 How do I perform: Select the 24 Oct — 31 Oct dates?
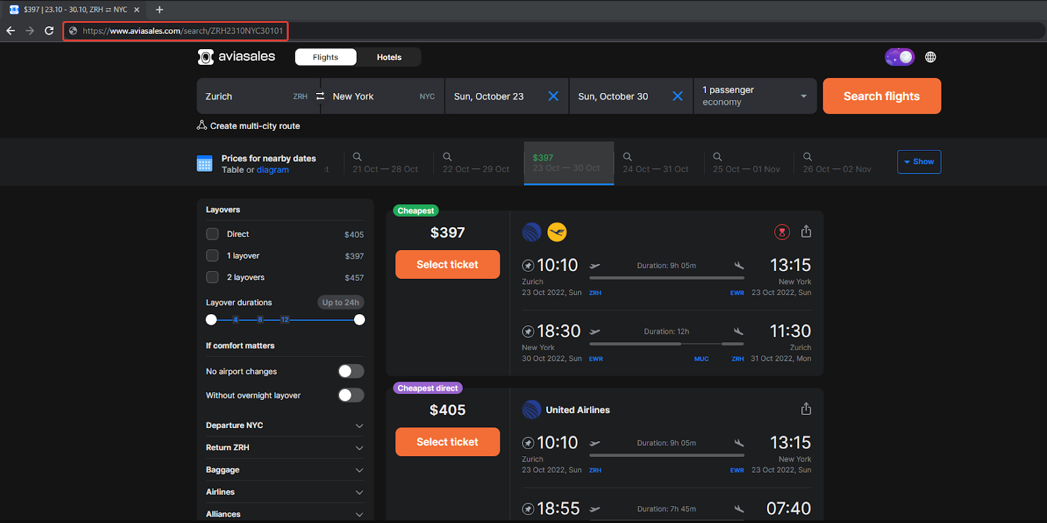tap(656, 163)
